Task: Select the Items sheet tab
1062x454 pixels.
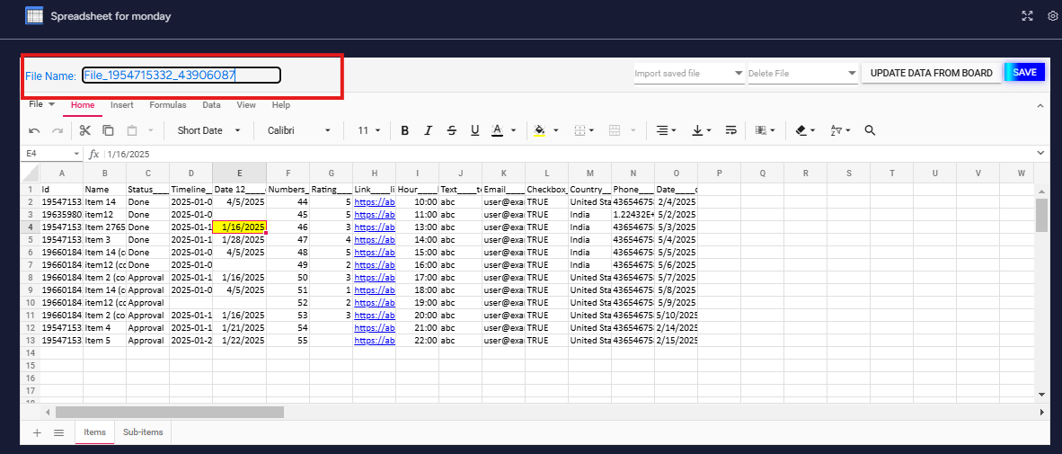Action: tap(95, 432)
